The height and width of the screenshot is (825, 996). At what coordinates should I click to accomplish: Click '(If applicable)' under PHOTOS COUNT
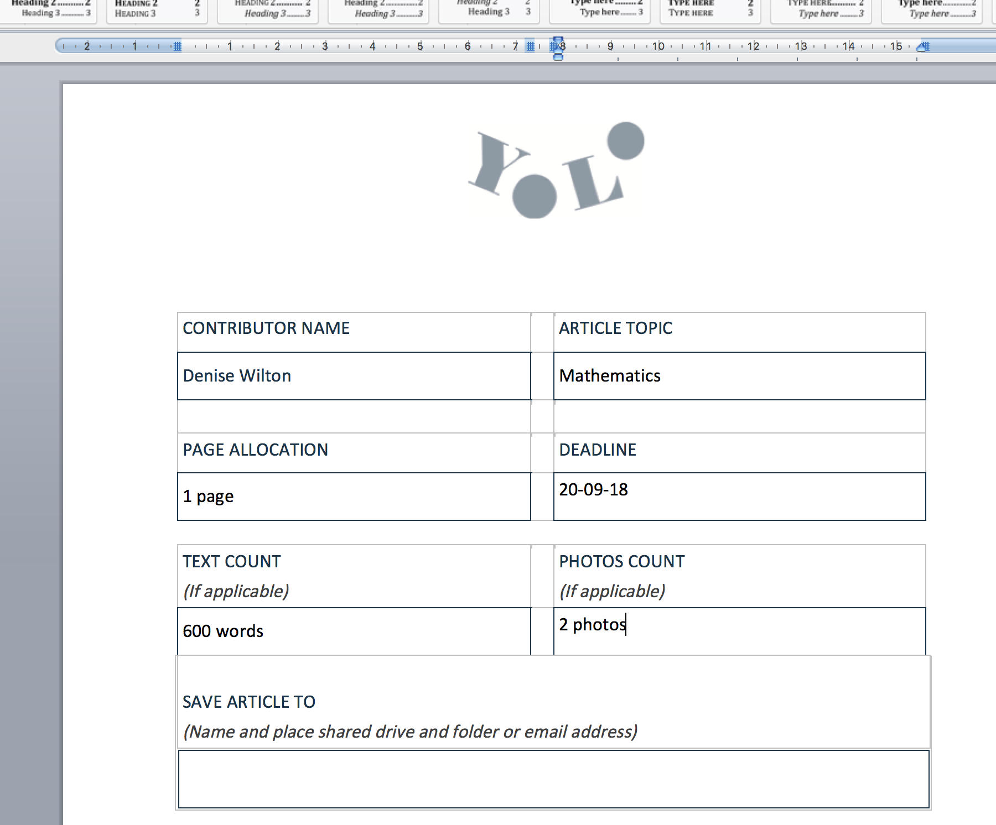click(x=613, y=592)
